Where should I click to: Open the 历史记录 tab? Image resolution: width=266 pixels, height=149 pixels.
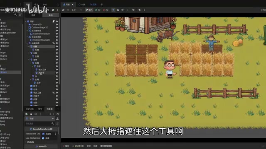click(x=30, y=109)
